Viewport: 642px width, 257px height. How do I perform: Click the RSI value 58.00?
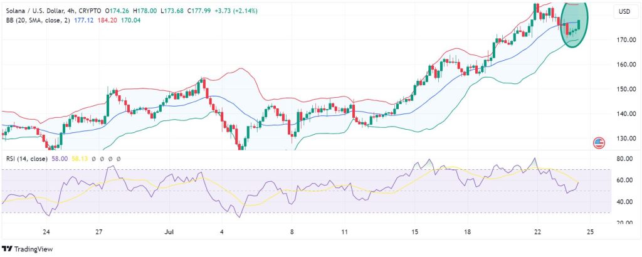(60, 159)
